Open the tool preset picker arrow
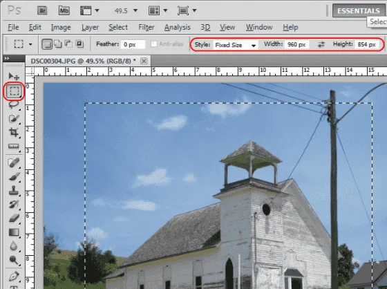The width and height of the screenshot is (387, 289). 30,44
